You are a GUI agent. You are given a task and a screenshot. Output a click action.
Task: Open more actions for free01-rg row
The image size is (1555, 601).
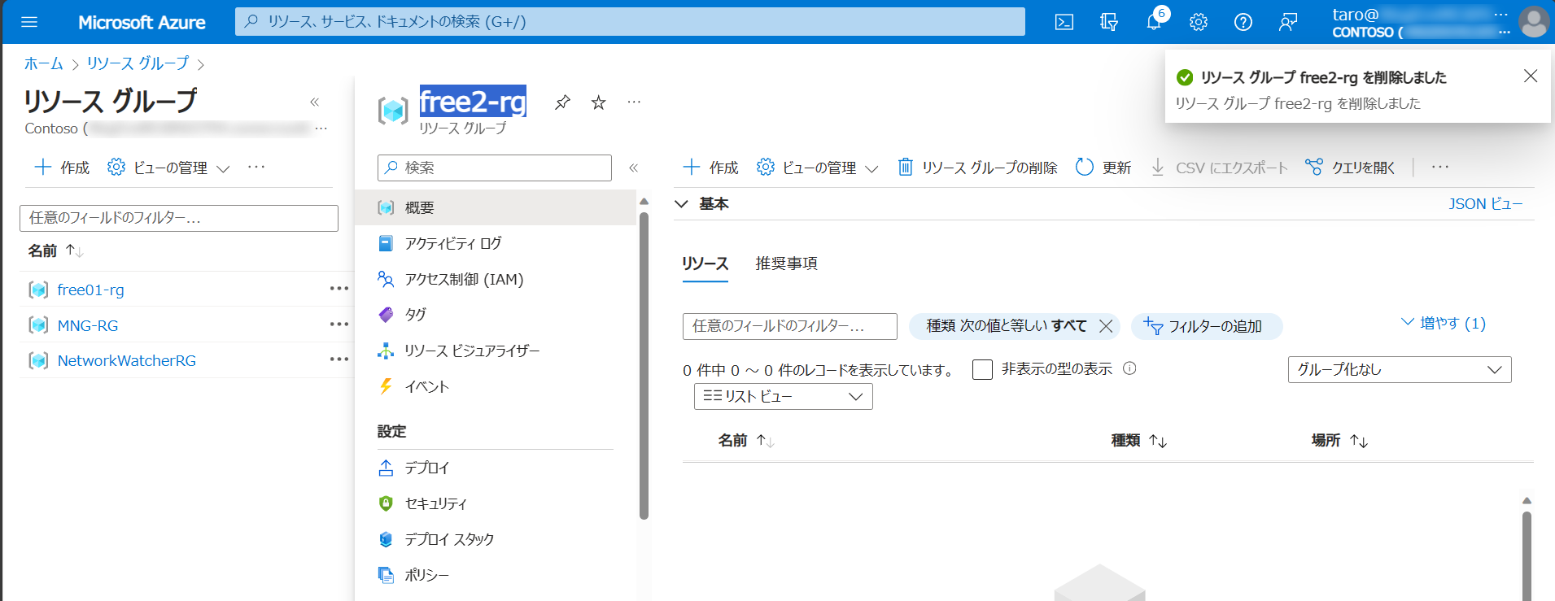pyautogui.click(x=339, y=289)
